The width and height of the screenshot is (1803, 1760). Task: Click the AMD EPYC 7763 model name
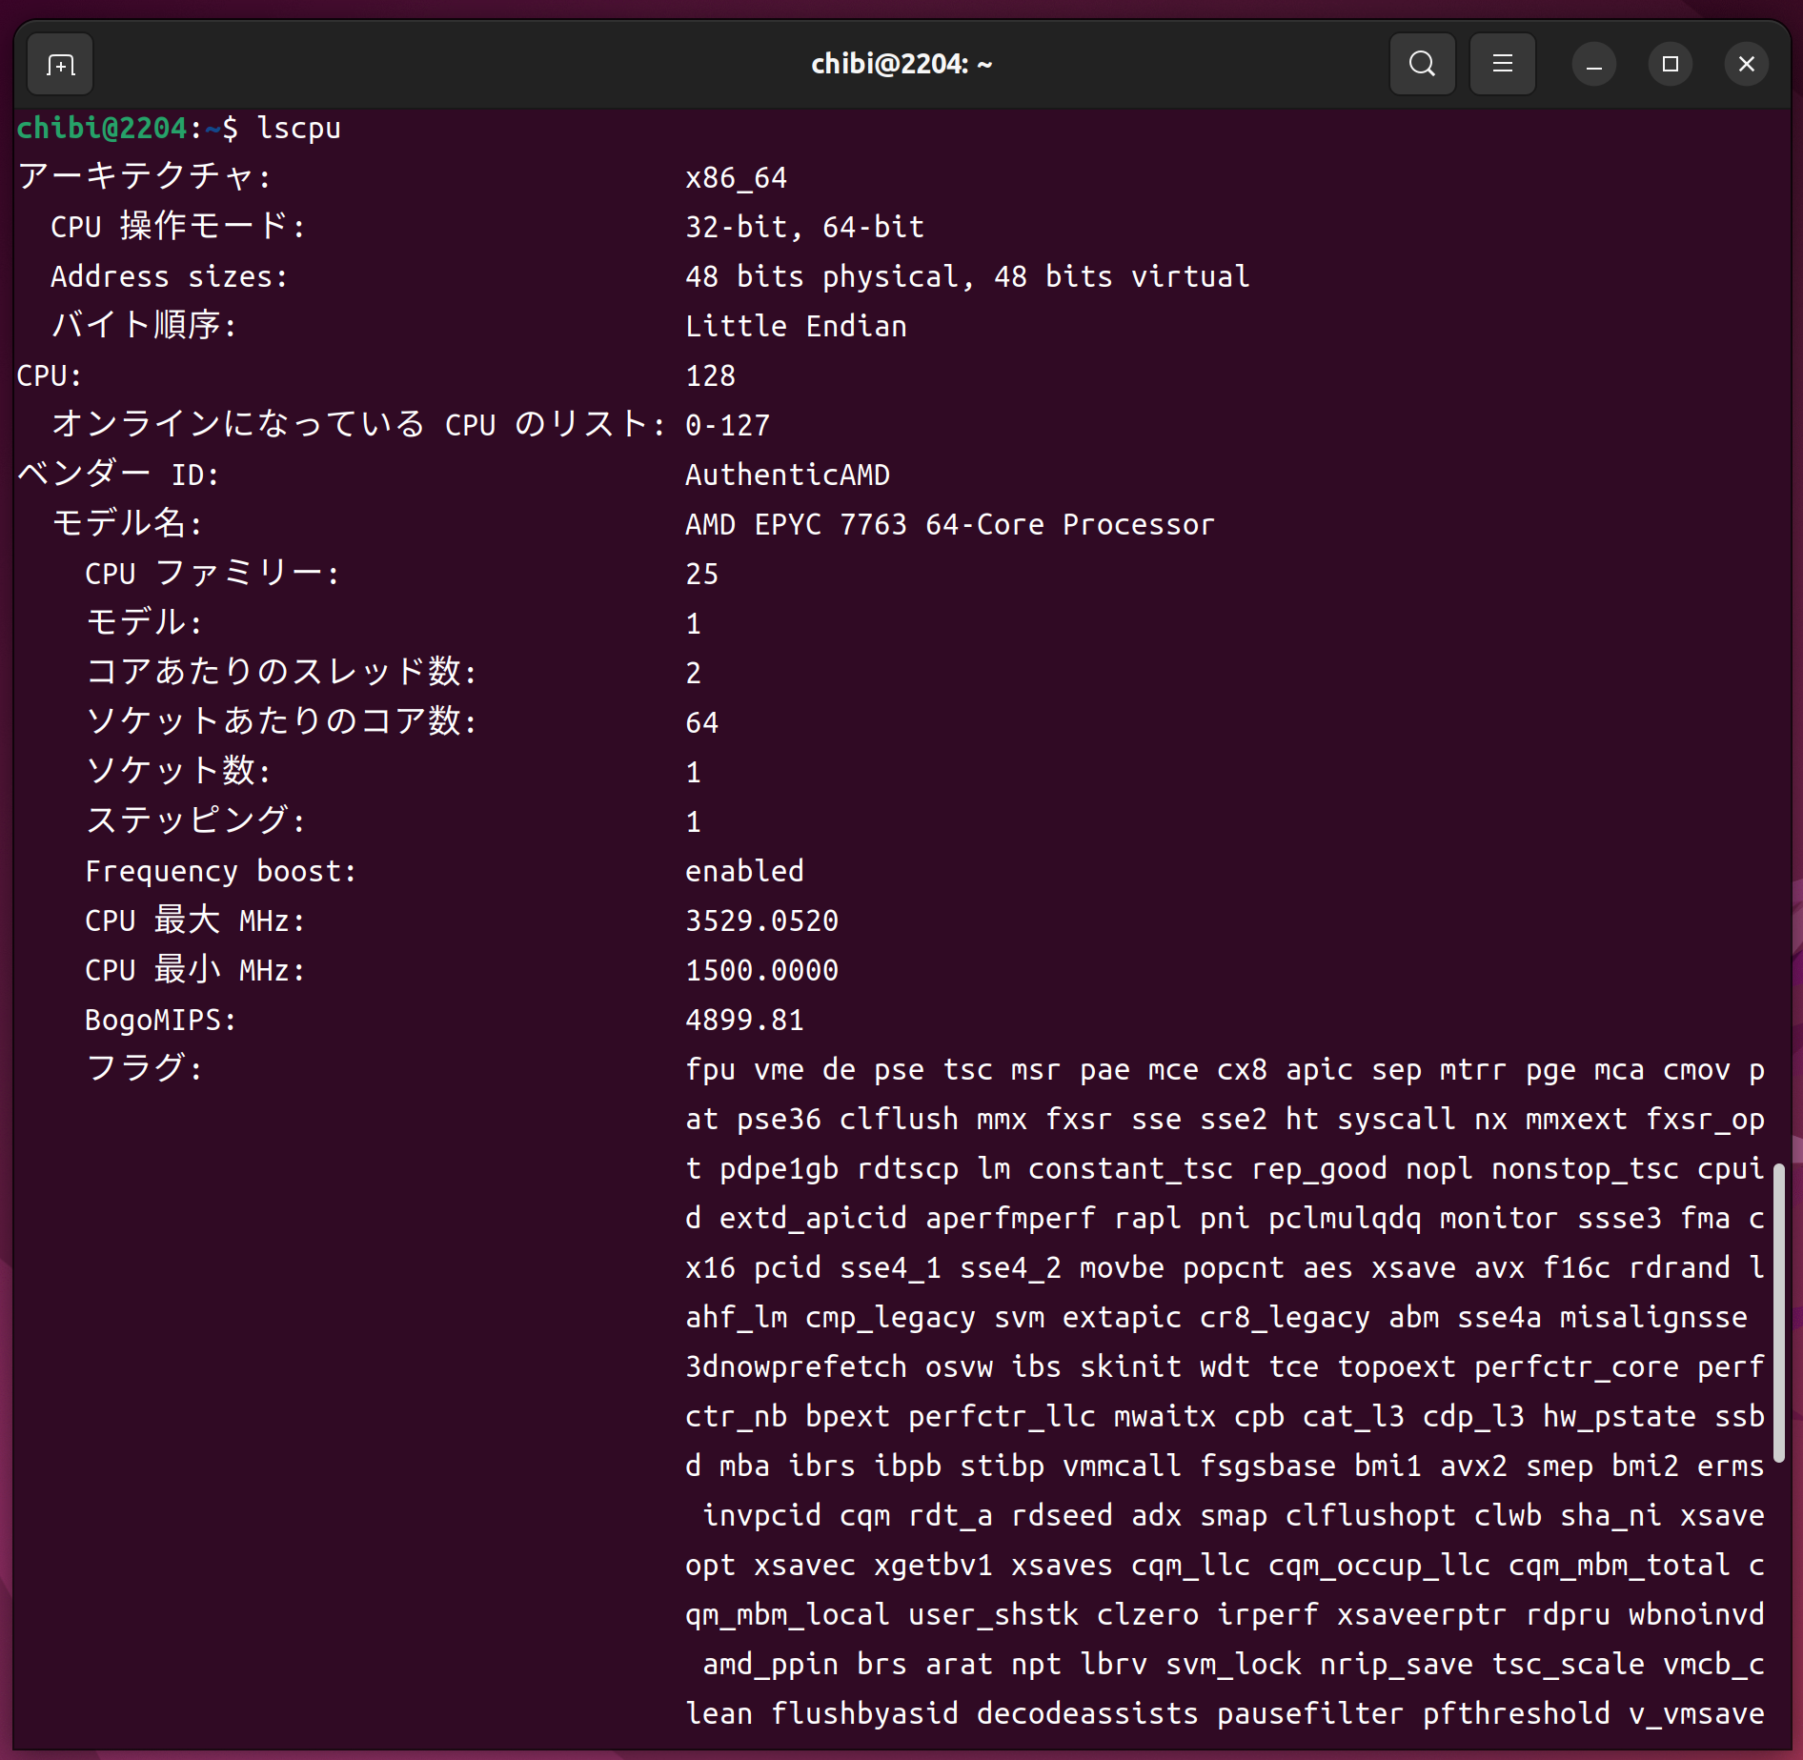[x=949, y=525]
